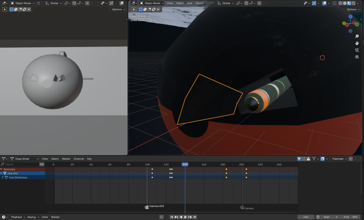Open the Playhead snapping dropdown
Screen dimensions: 364x220
click(x=339, y=159)
